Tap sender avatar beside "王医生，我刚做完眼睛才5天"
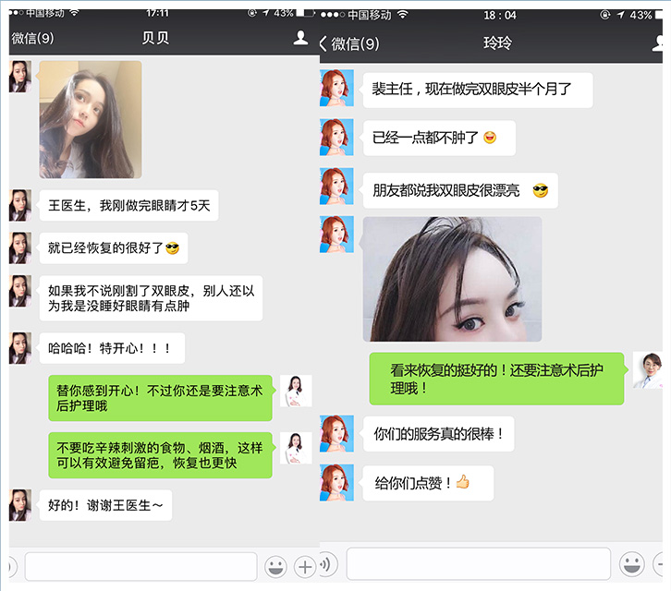Screen dimensions: 671x591 pyautogui.click(x=20, y=205)
